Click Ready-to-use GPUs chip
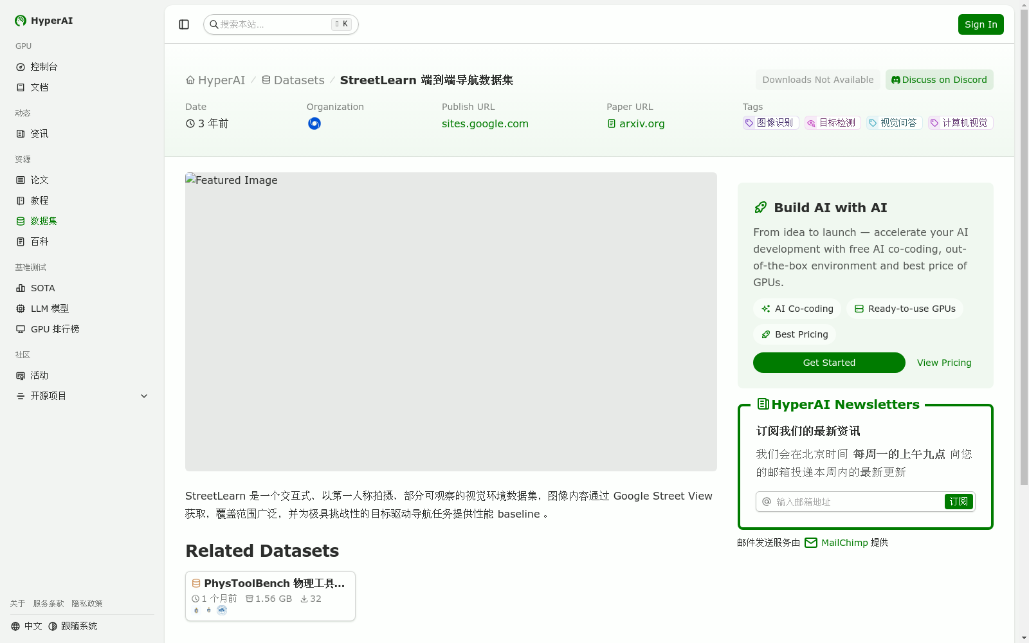 [905, 309]
